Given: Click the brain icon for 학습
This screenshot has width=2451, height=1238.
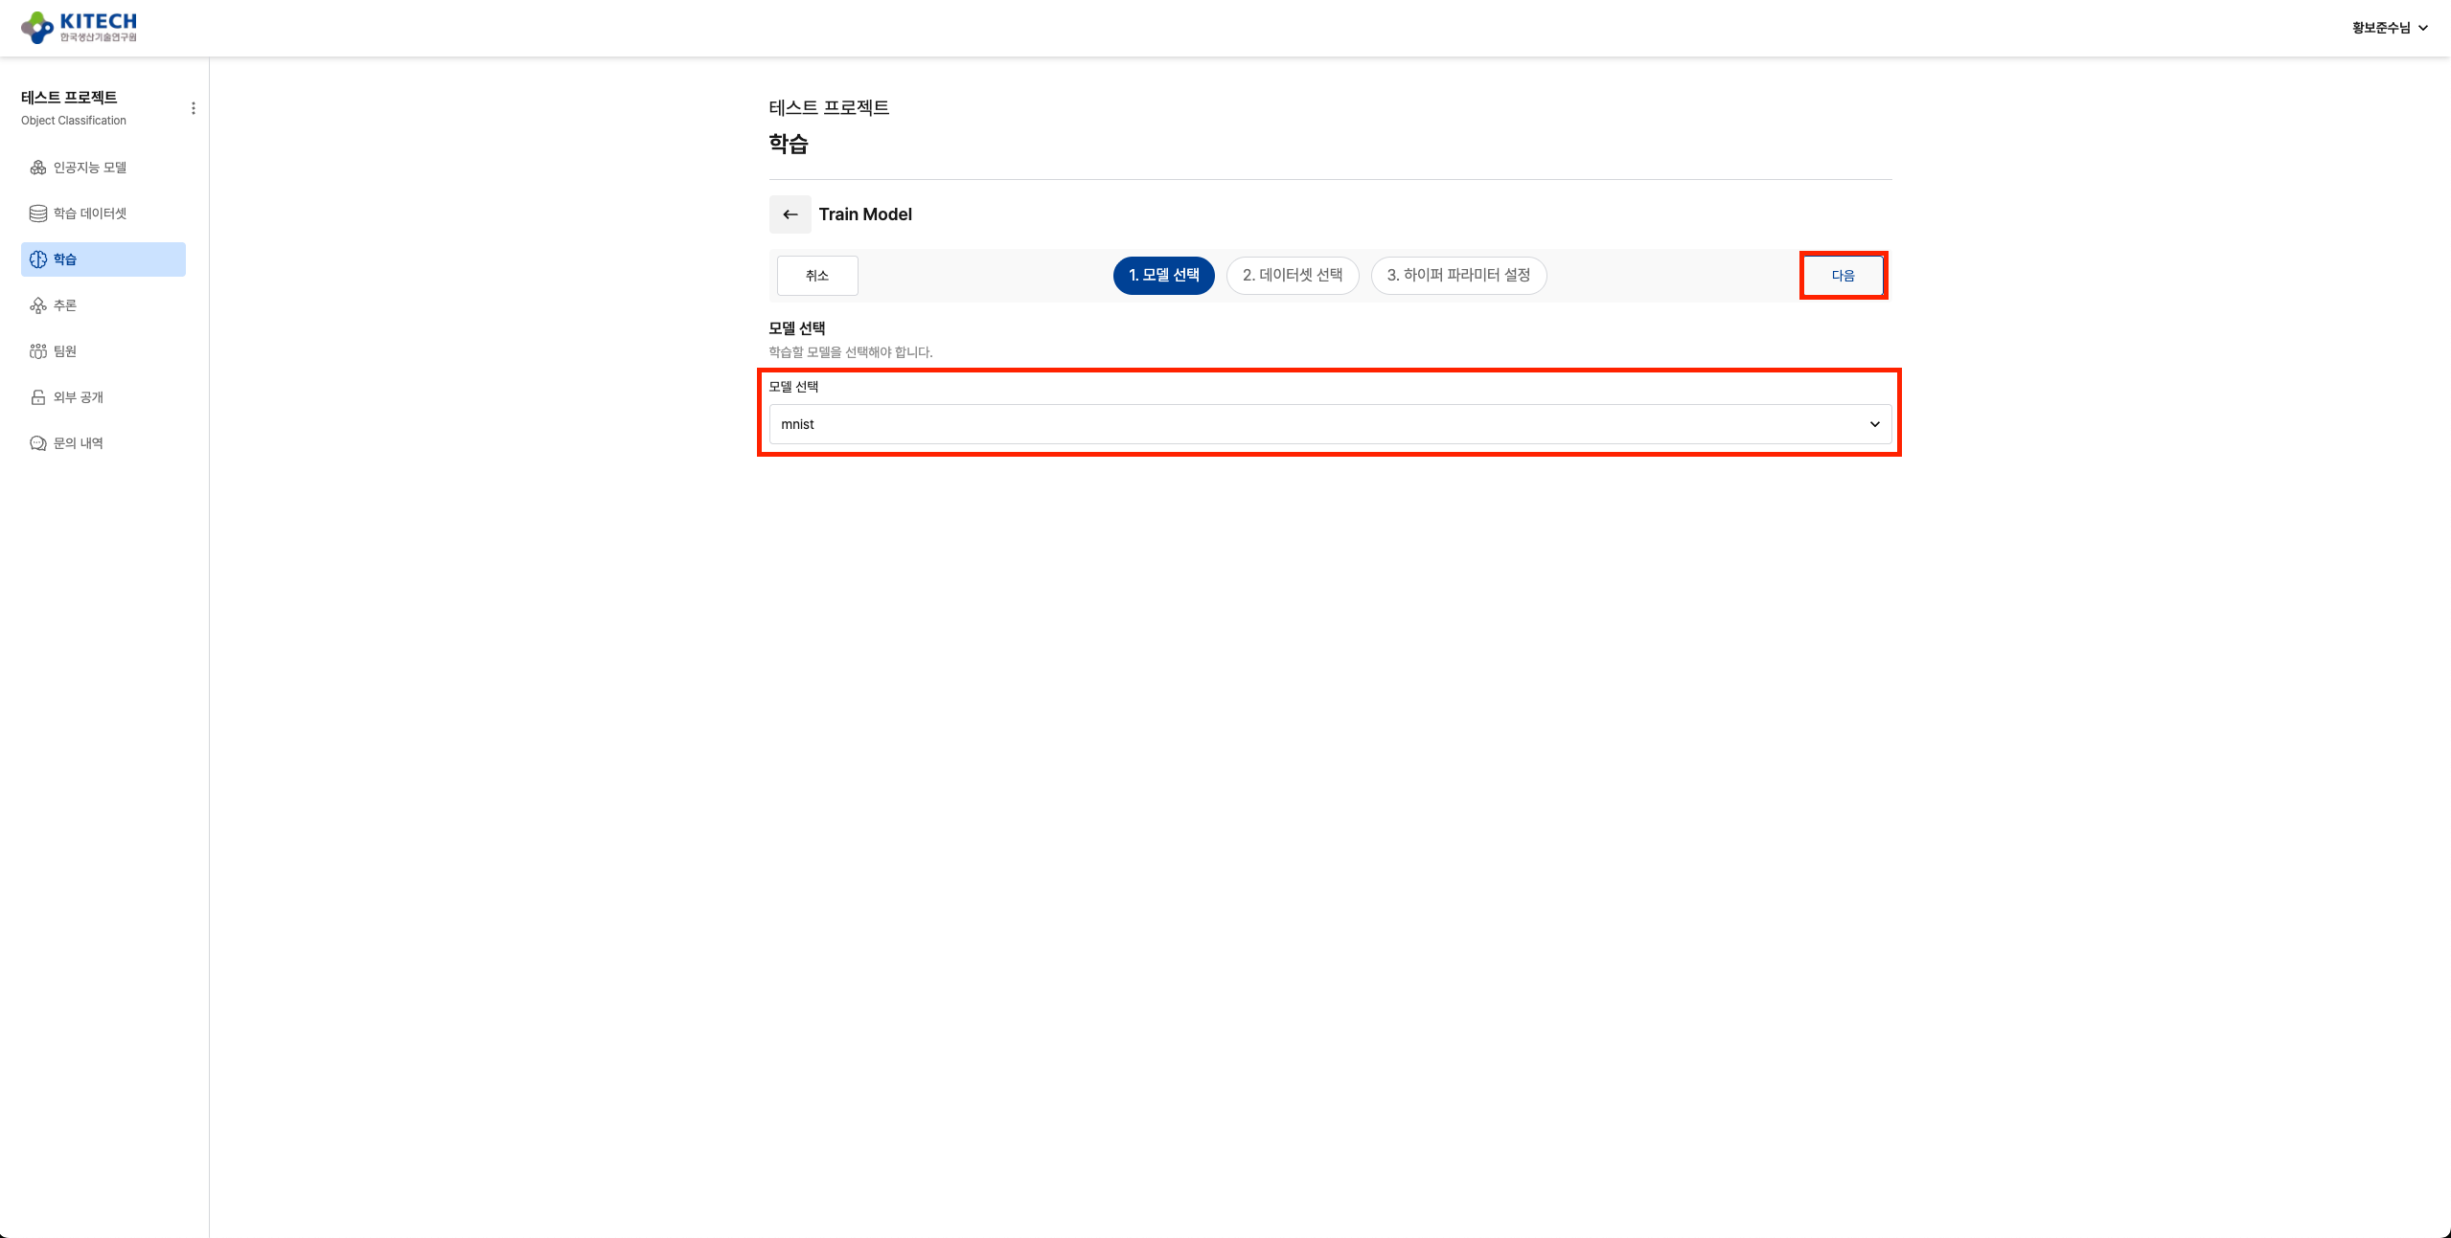Looking at the screenshot, I should tap(37, 259).
